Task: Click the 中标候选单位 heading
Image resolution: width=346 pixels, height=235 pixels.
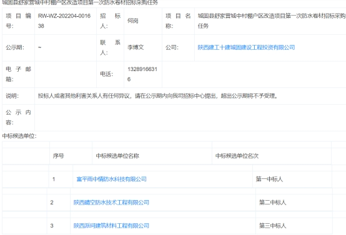Action: 19,136
